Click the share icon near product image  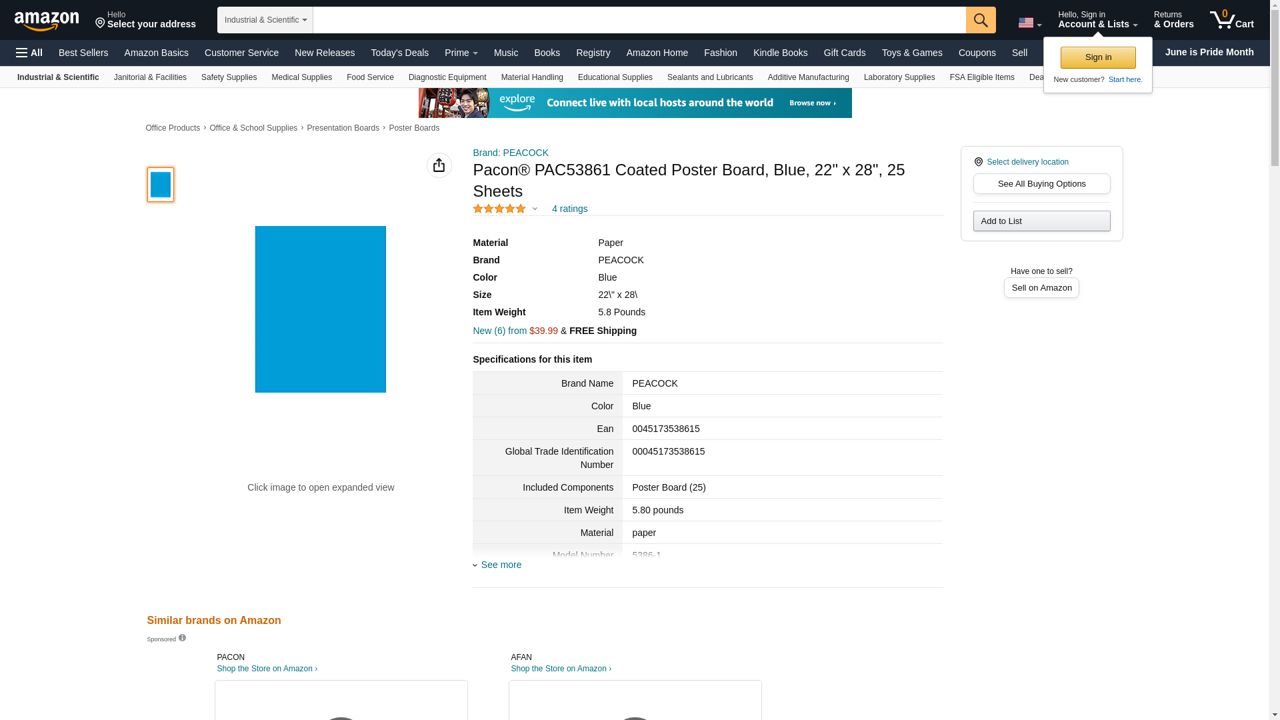439,165
